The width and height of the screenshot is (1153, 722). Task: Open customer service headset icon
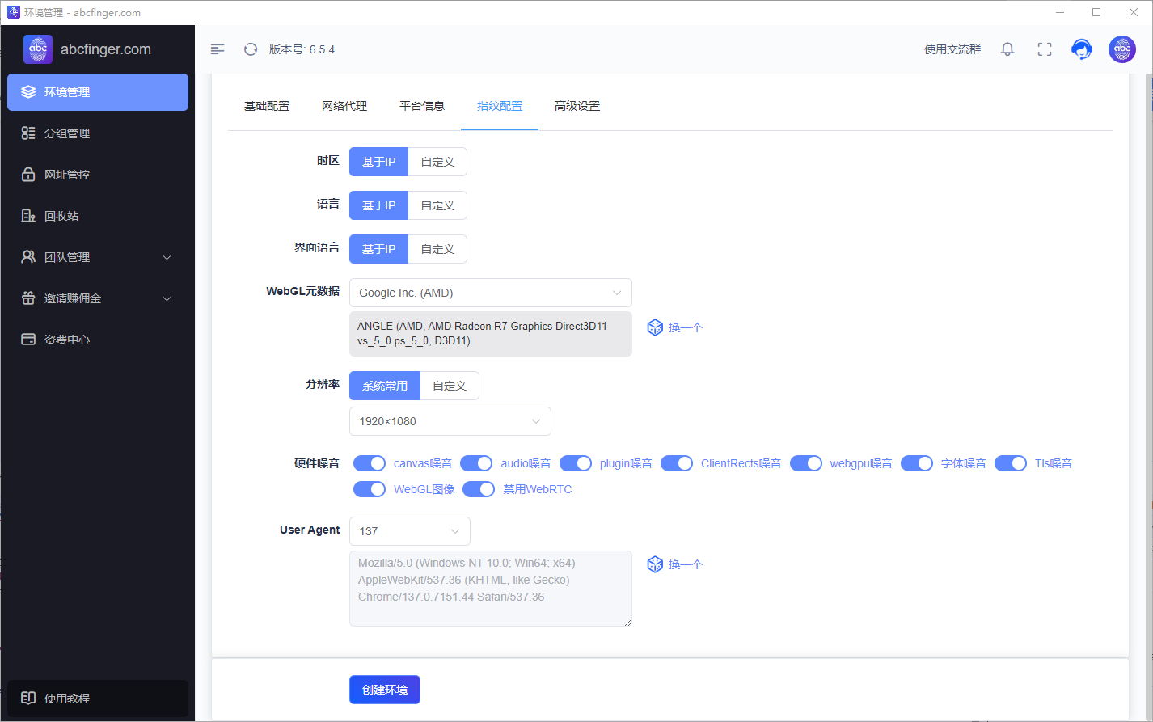1081,49
